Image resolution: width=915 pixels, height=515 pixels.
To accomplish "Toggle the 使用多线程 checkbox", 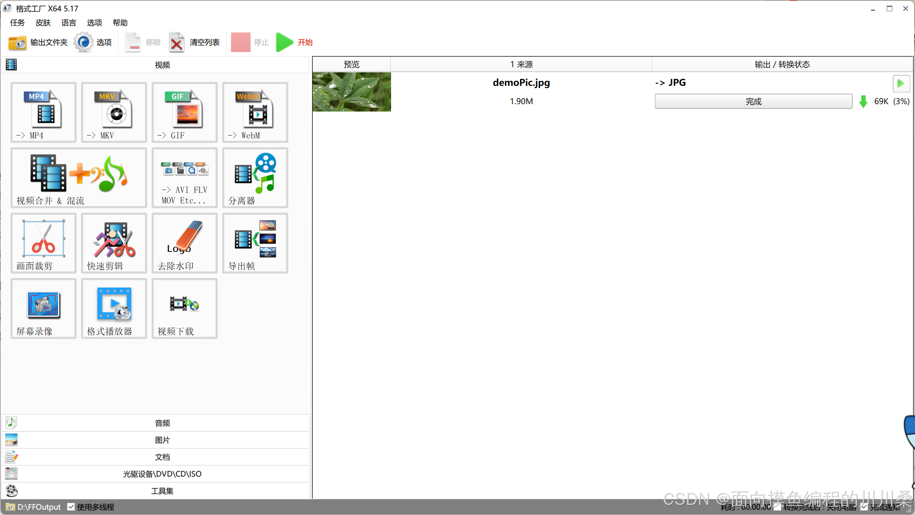I will (x=71, y=507).
